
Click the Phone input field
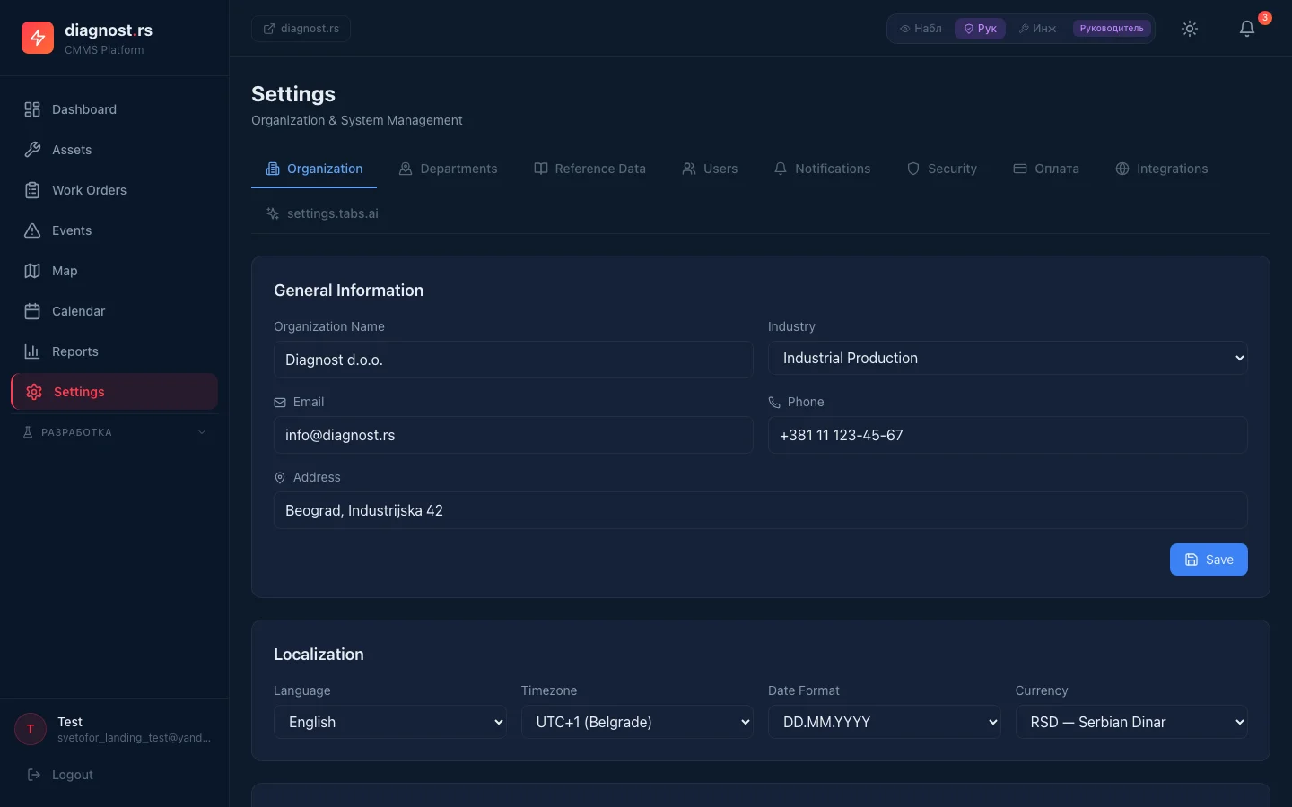click(x=1008, y=435)
